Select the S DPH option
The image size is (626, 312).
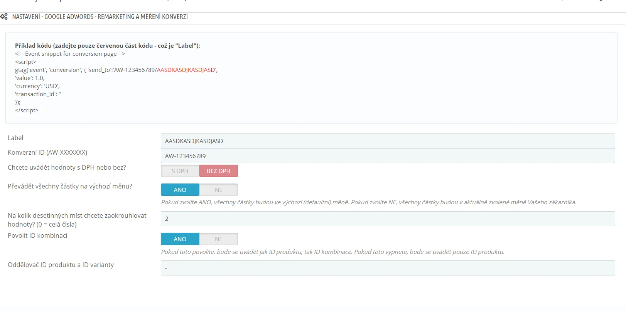pos(180,171)
